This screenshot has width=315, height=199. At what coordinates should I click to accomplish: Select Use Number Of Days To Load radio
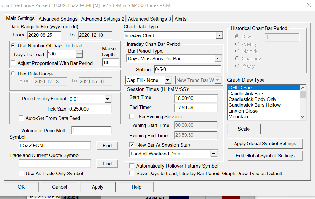click(13, 45)
